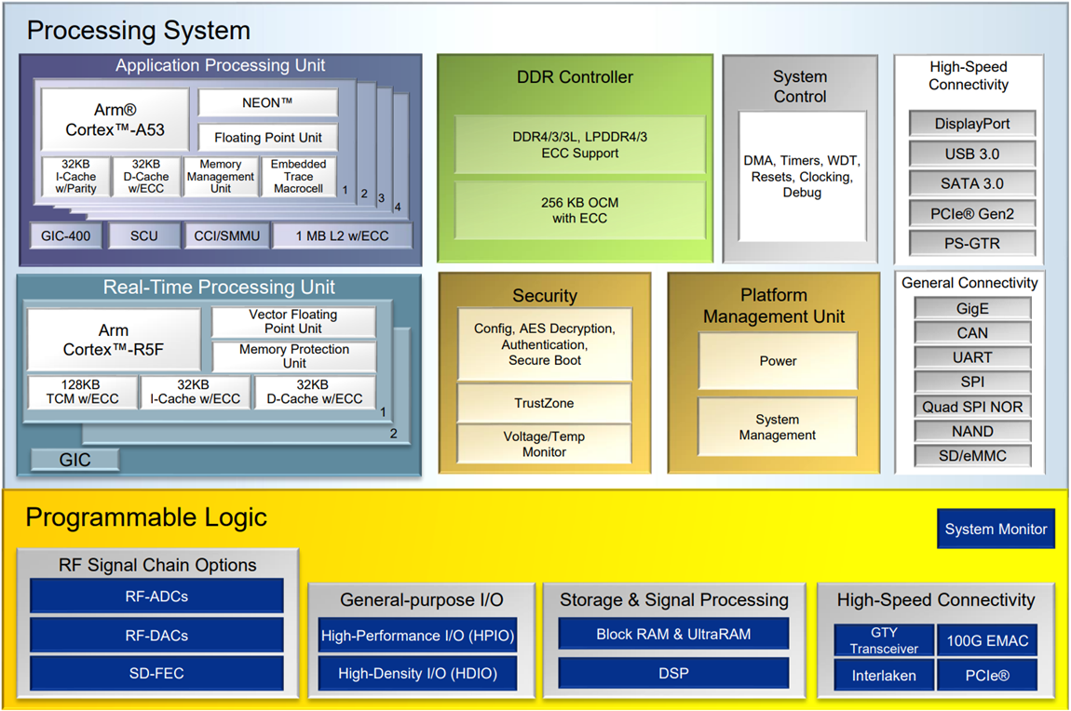
Task: Click the CAN block
Action: pyautogui.click(x=972, y=333)
